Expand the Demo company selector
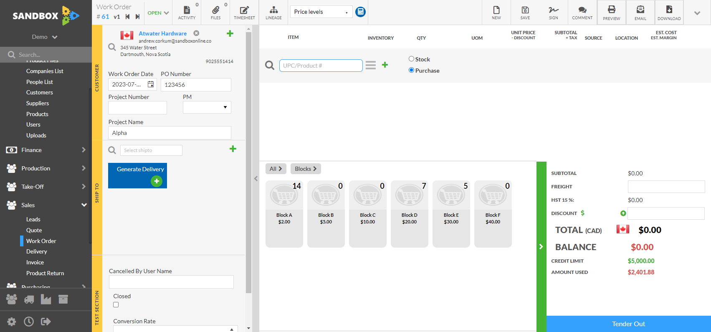The image size is (711, 332). [45, 37]
